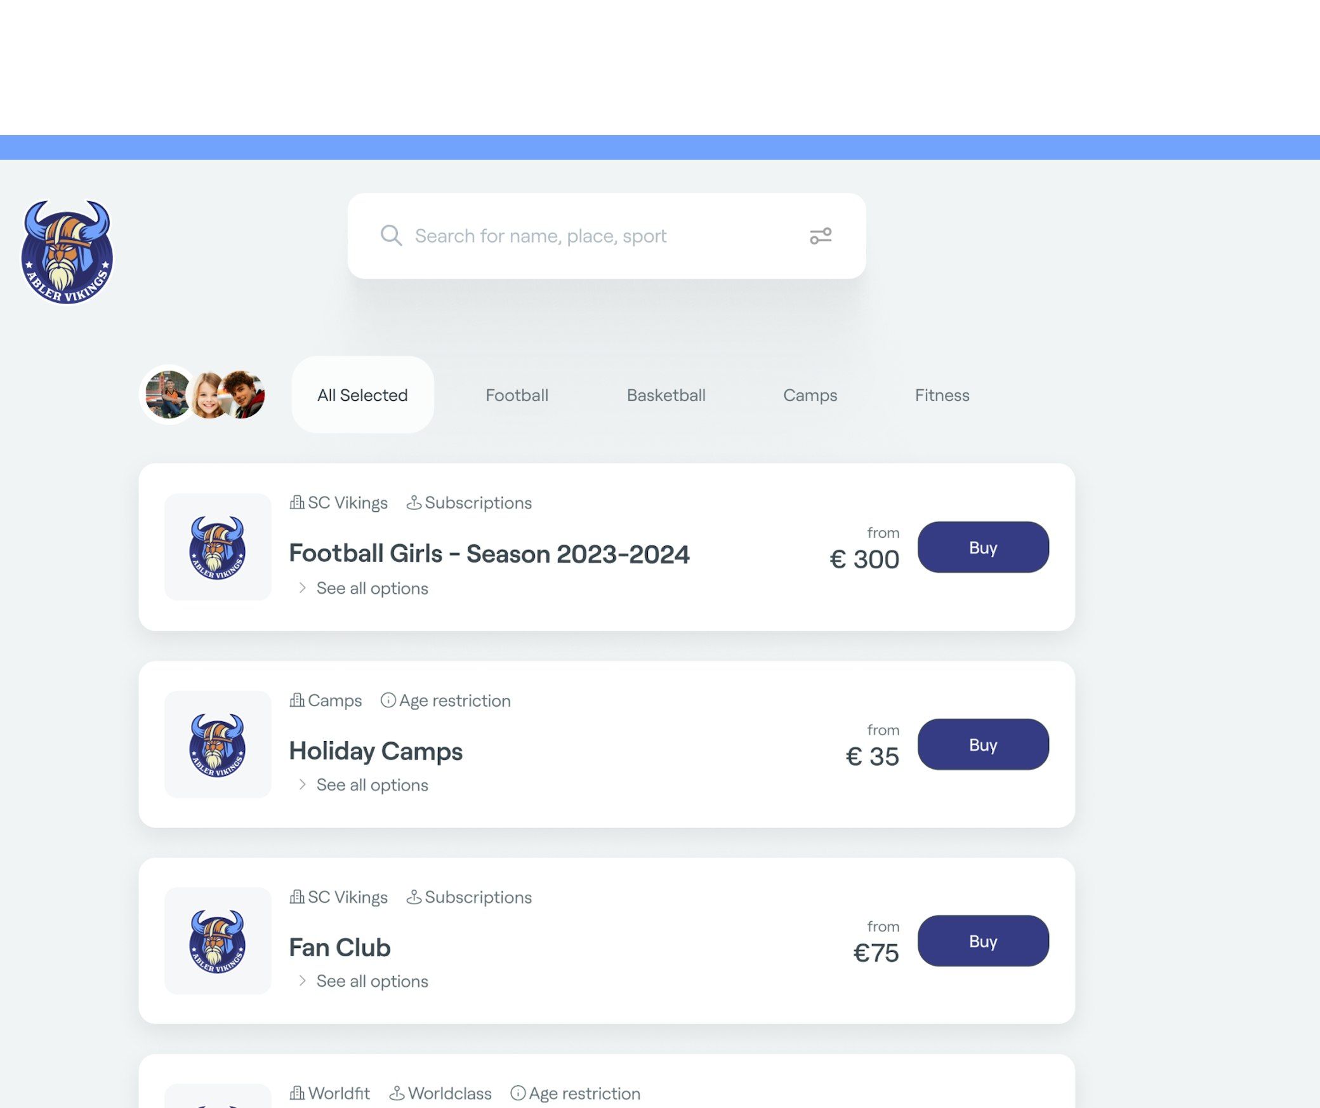The width and height of the screenshot is (1320, 1108).
Task: Click the Subscriptions icon on Football Girls card
Action: tap(414, 503)
